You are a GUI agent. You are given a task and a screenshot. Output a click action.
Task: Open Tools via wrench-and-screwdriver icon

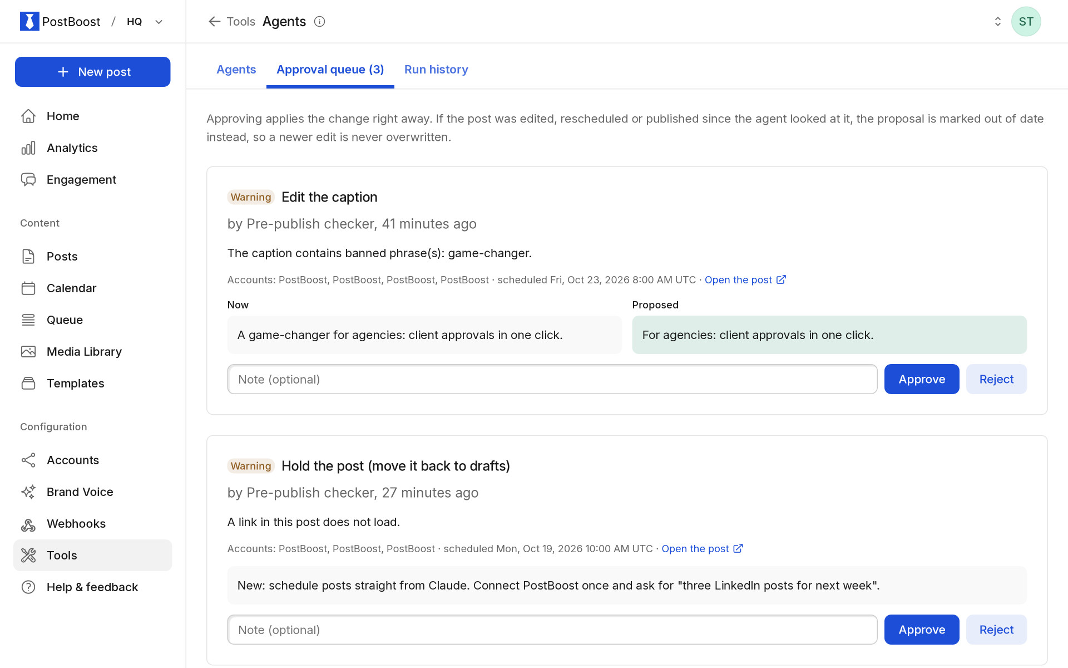click(28, 555)
